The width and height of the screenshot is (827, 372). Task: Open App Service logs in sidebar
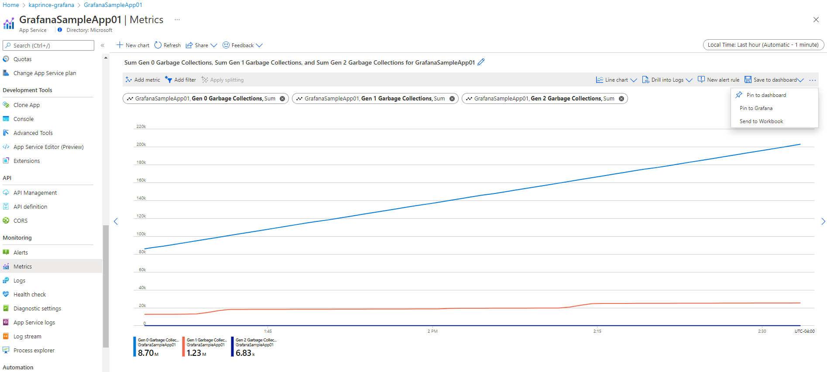tap(51, 322)
